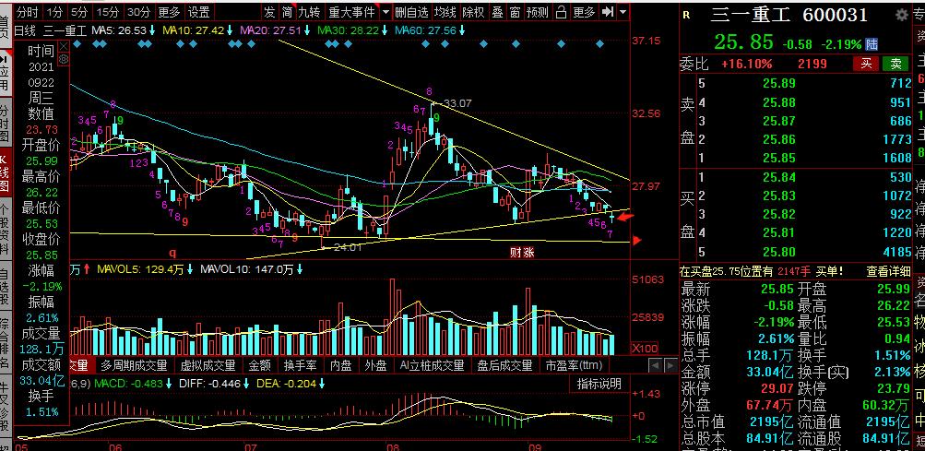The height and width of the screenshot is (451, 925).
Task: Select 1分 period tab
Action: 54,12
